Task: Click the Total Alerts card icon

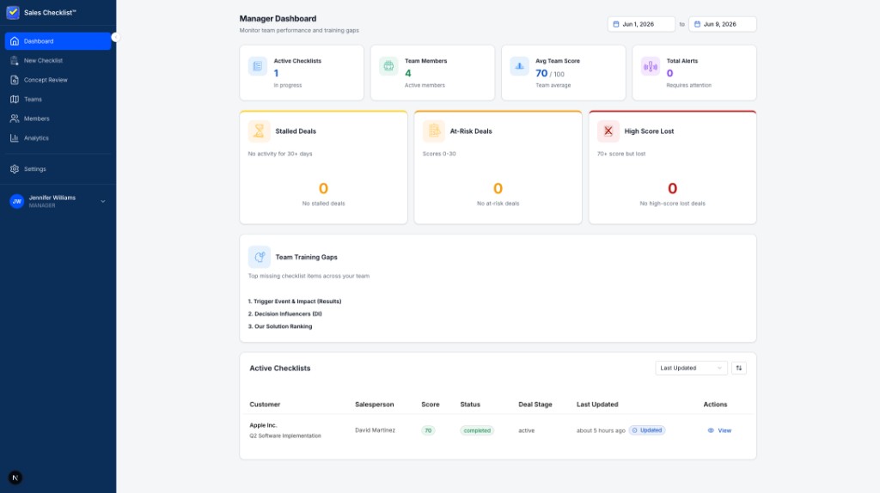Action: click(x=651, y=66)
